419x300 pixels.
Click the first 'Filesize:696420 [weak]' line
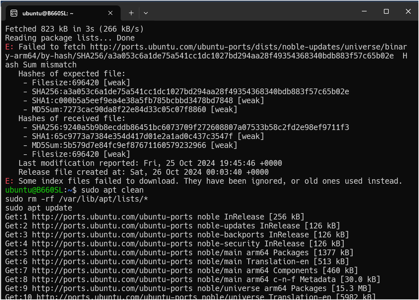[77, 83]
